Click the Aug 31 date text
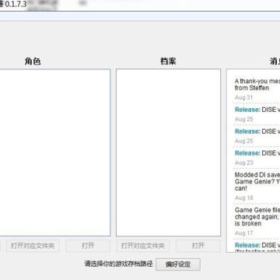This screenshot has width=280, height=280. (243, 97)
